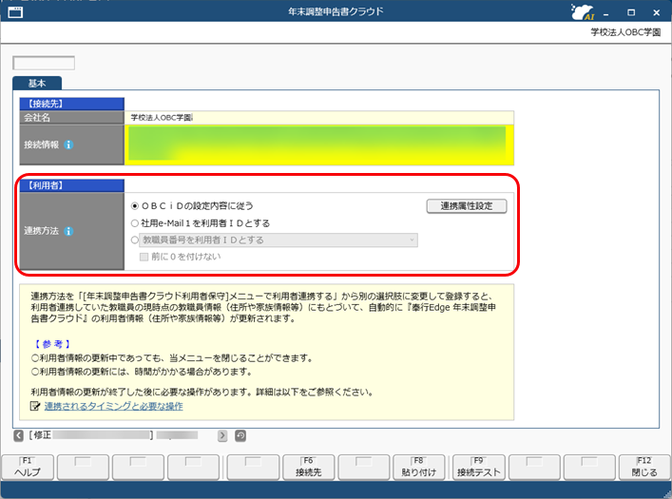672x499 pixels.
Task: Open 連携属性設定 button
Action: (x=467, y=205)
